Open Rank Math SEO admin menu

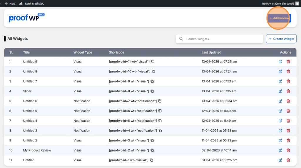coord(32,4)
